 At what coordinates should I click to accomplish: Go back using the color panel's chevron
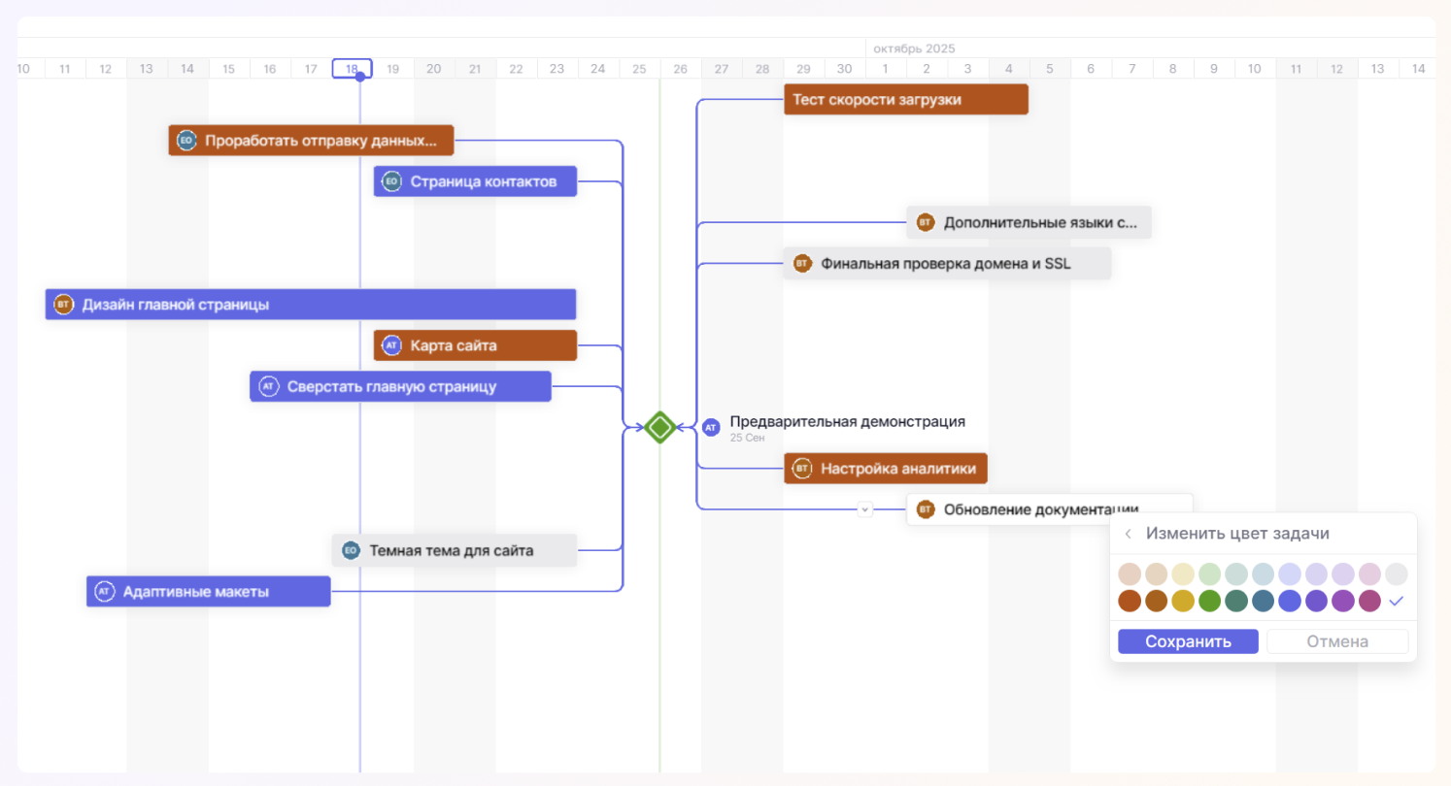pyautogui.click(x=1128, y=534)
